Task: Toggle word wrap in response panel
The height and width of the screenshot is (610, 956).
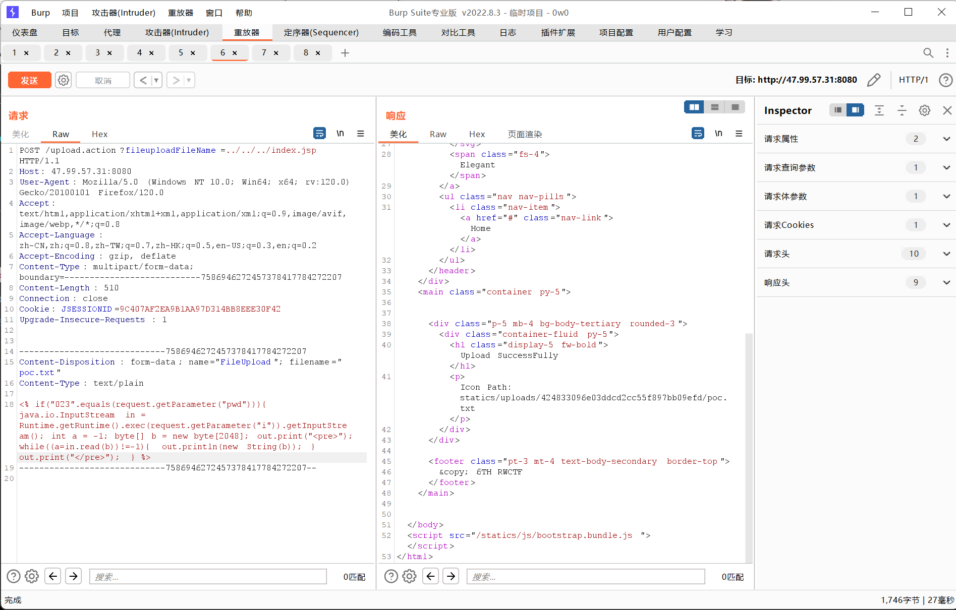Action: 698,133
